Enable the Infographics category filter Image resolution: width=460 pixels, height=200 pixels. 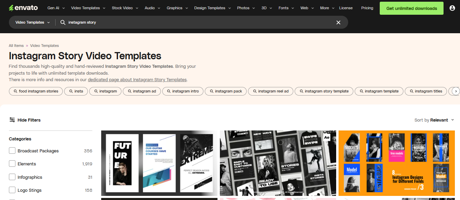[12, 177]
